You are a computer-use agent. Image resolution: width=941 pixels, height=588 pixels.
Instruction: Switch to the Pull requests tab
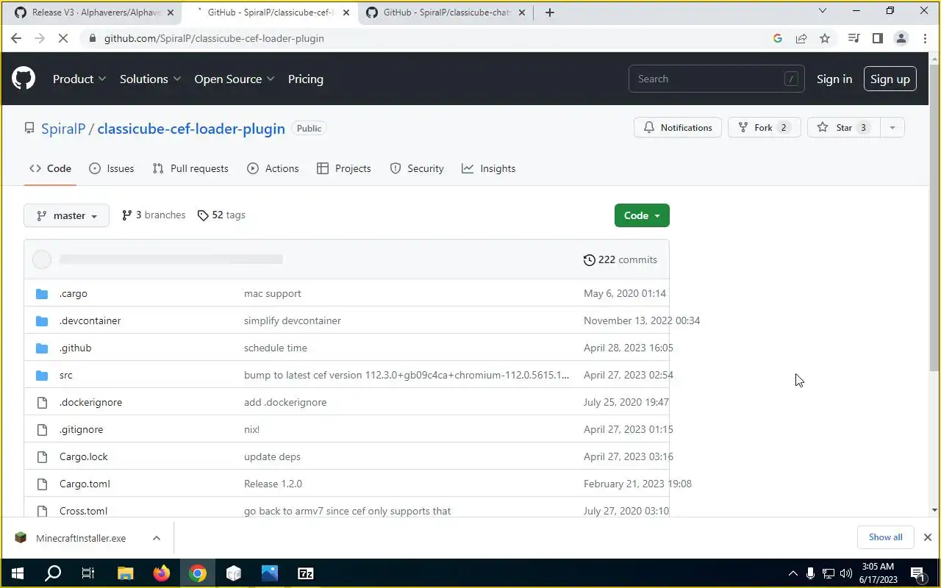pos(190,168)
